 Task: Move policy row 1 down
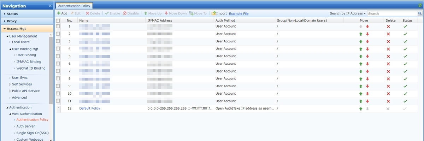click(x=367, y=27)
